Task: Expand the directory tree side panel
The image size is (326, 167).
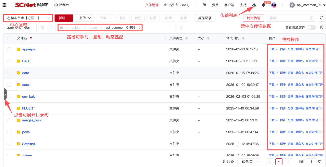Action: [x=5, y=94]
